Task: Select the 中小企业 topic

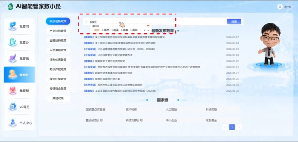Action: click(171, 120)
